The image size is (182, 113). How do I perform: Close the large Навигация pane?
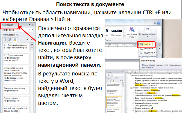(33, 25)
